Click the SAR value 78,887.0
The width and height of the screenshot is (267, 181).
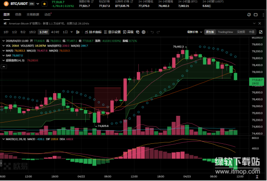coord(17,56)
